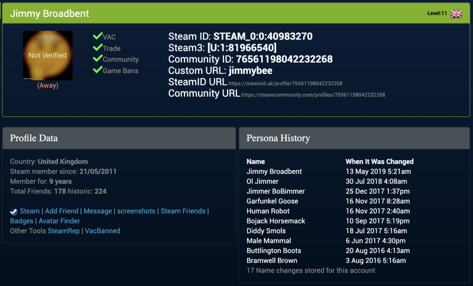
Task: Click the UK flag icon
Action: 456,14
